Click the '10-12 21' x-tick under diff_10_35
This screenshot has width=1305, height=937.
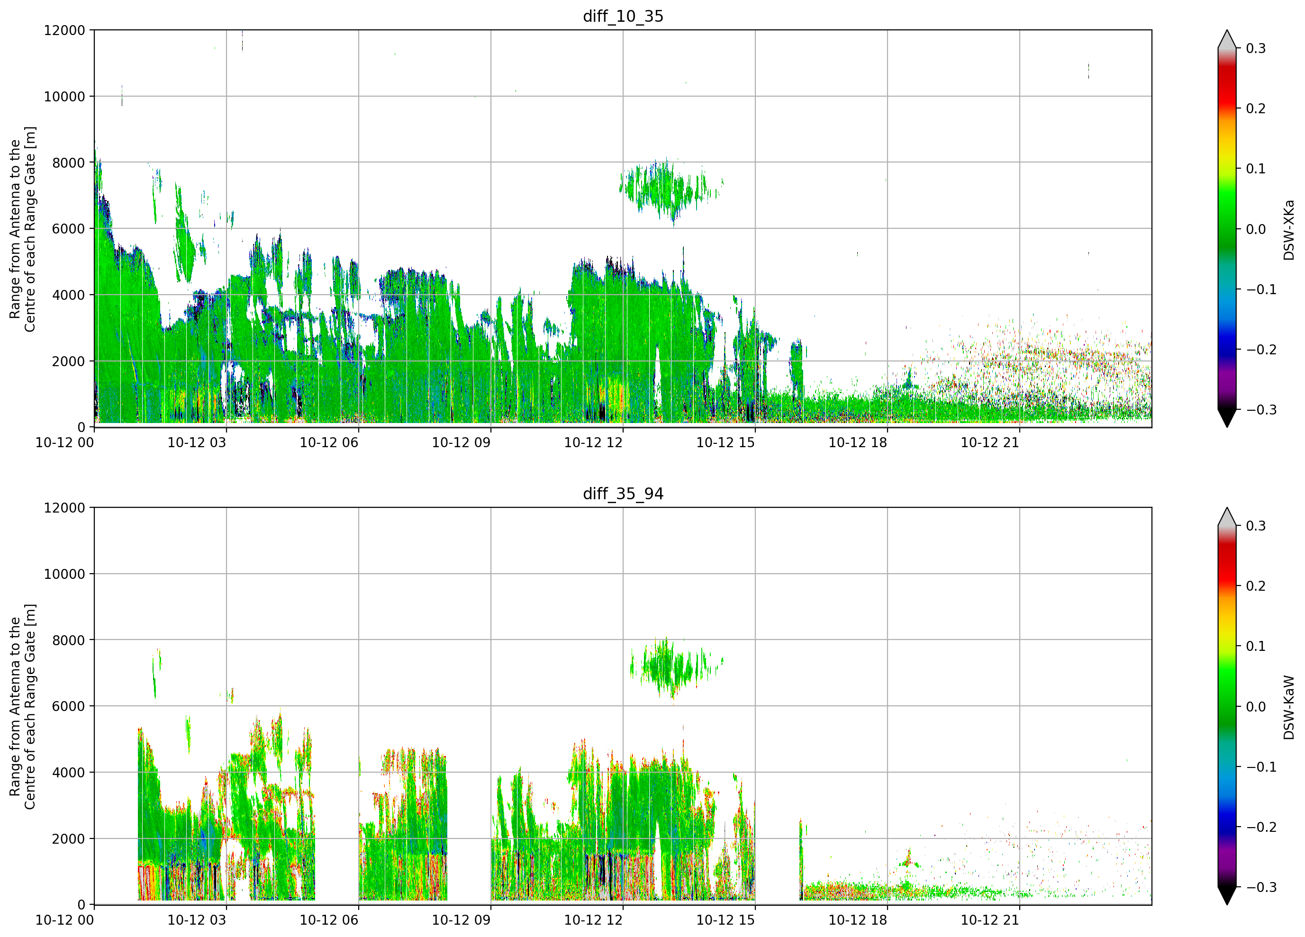point(990,442)
